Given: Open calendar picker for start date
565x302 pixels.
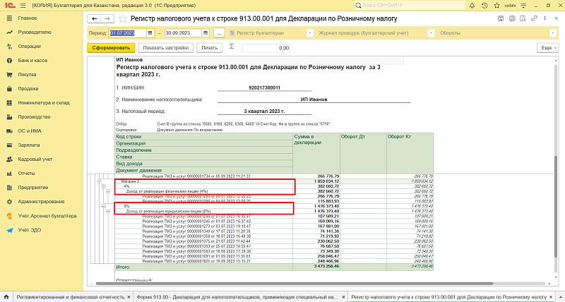Looking at the screenshot, I should pos(150,32).
